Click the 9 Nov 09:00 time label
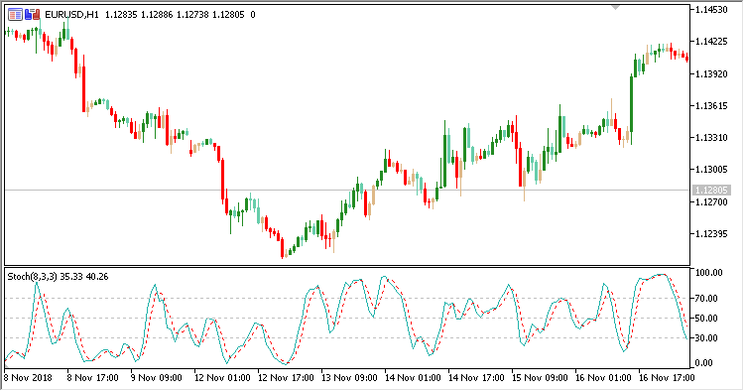 click(156, 378)
